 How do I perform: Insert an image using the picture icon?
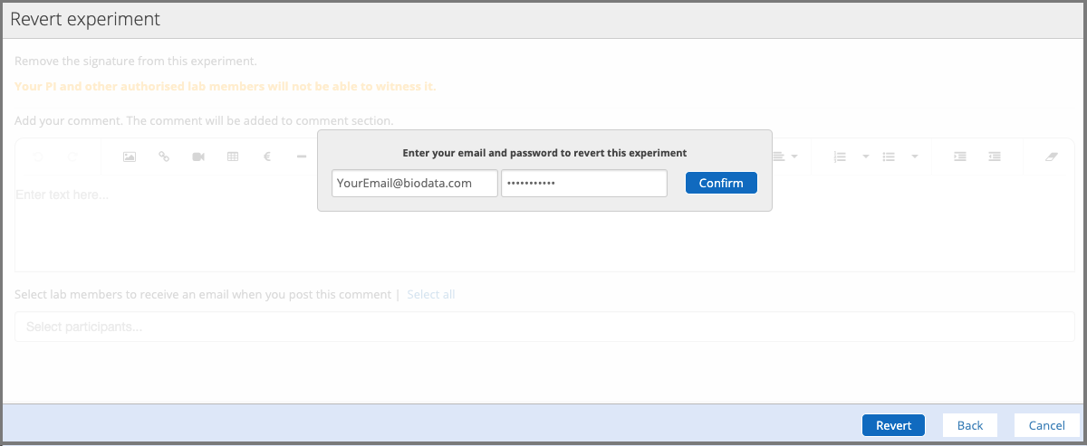[130, 157]
